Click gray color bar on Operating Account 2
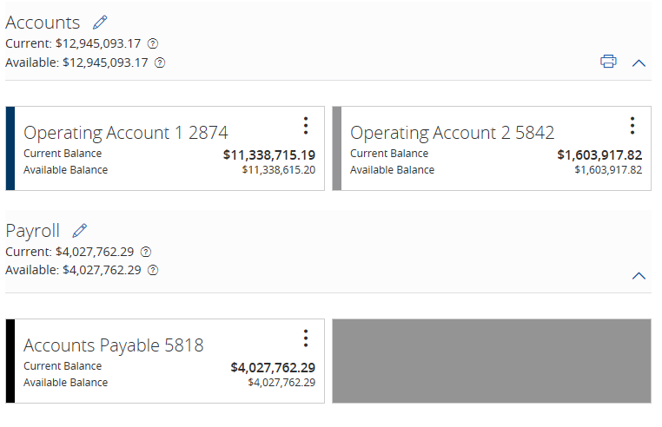 337,148
